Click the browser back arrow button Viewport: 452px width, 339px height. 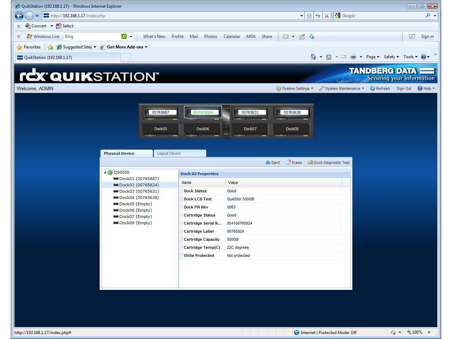tap(19, 16)
